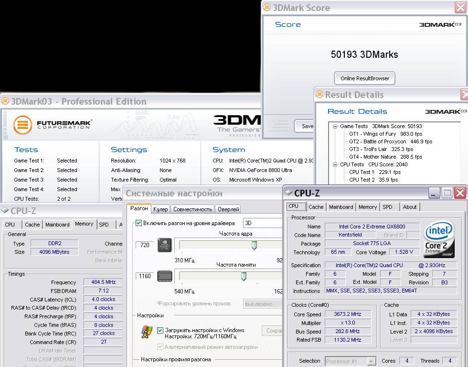Minimize the front CPU-Z window
Screen dimensions: 468x367
pos(434,193)
